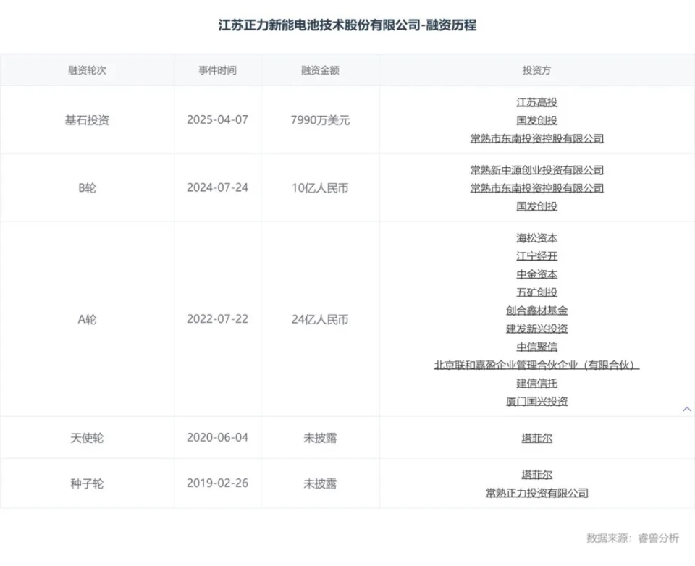Click 塔菲尔 in the 天使轮 row

click(536, 438)
